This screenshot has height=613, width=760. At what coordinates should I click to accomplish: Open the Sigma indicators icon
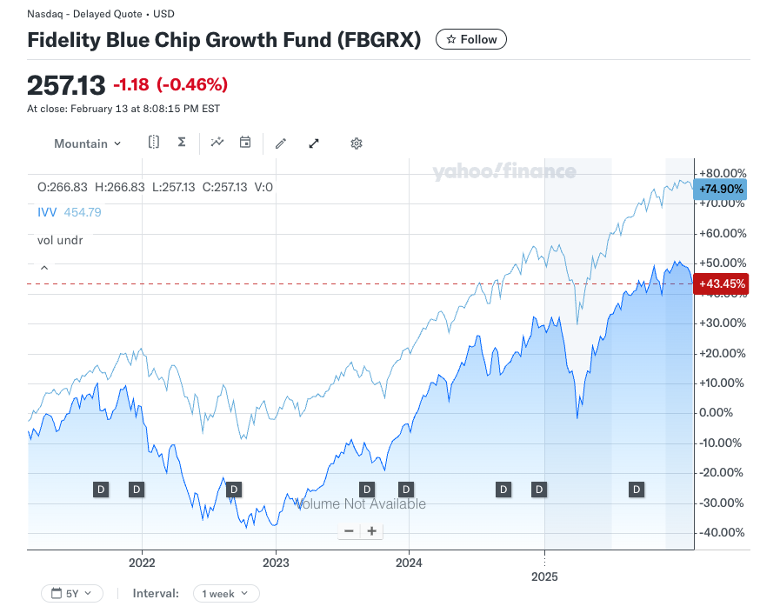click(182, 143)
